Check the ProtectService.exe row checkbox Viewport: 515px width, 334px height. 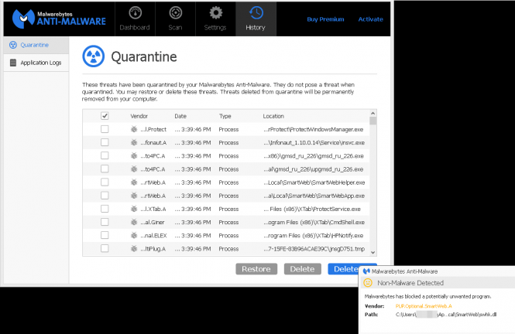105,209
